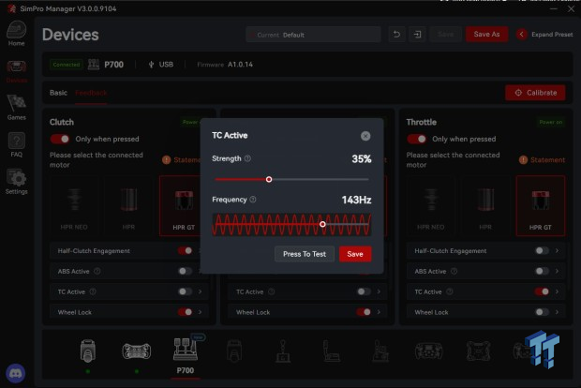
Task: Open the Current Default preset dropdown
Action: pos(313,35)
